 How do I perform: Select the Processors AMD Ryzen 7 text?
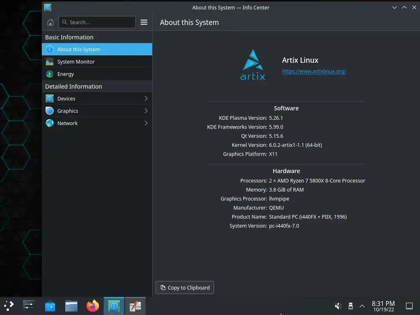point(317,180)
